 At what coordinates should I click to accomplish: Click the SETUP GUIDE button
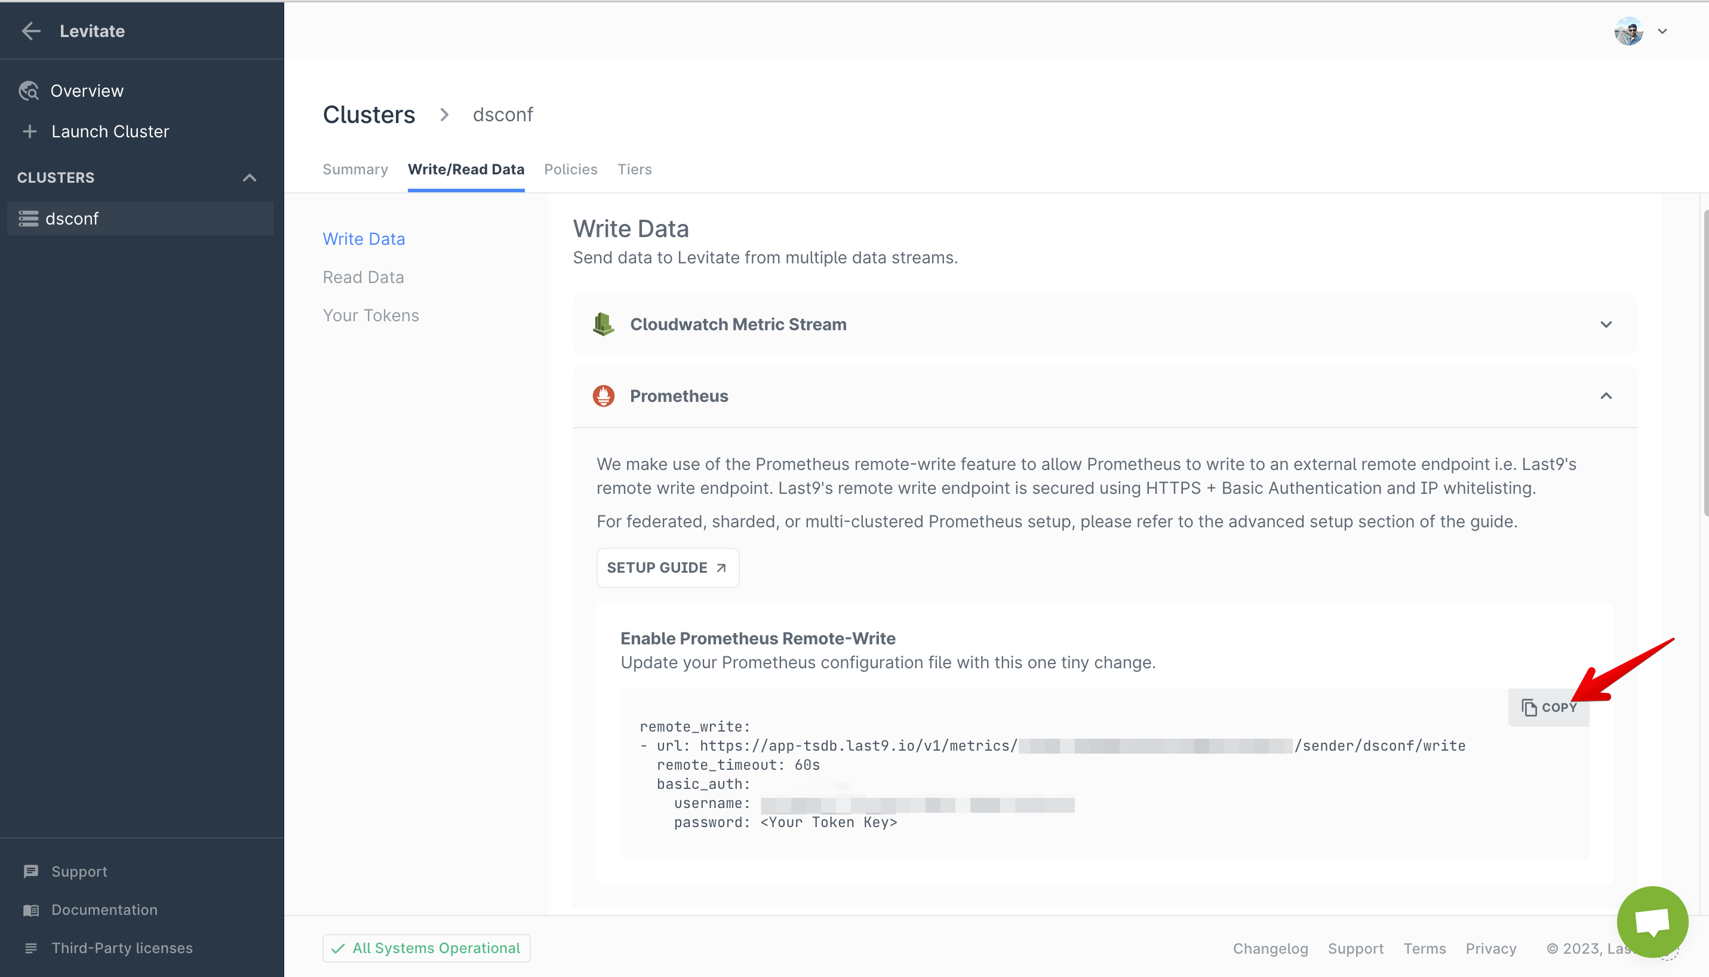pyautogui.click(x=667, y=568)
